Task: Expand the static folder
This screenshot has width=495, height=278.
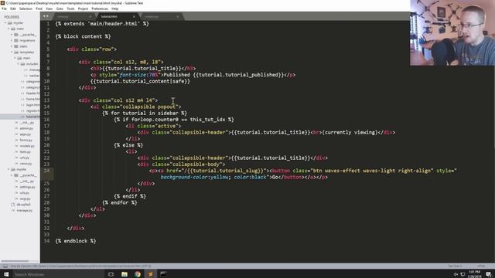Action: [12, 46]
